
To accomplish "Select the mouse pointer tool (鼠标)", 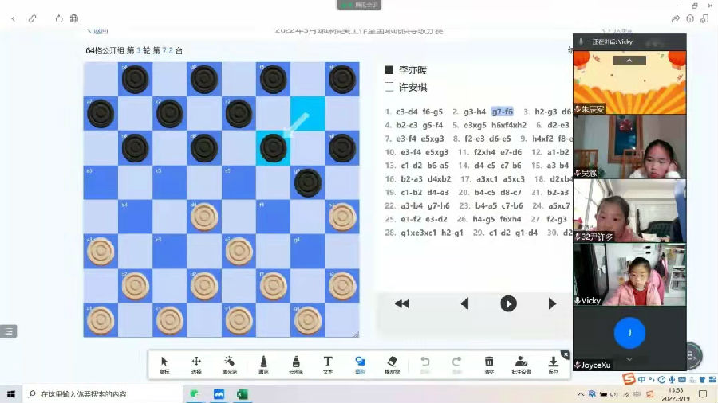I will click(x=164, y=365).
